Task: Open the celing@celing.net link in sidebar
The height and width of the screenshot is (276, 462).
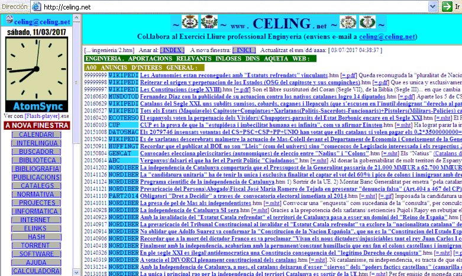Action: pos(42,22)
